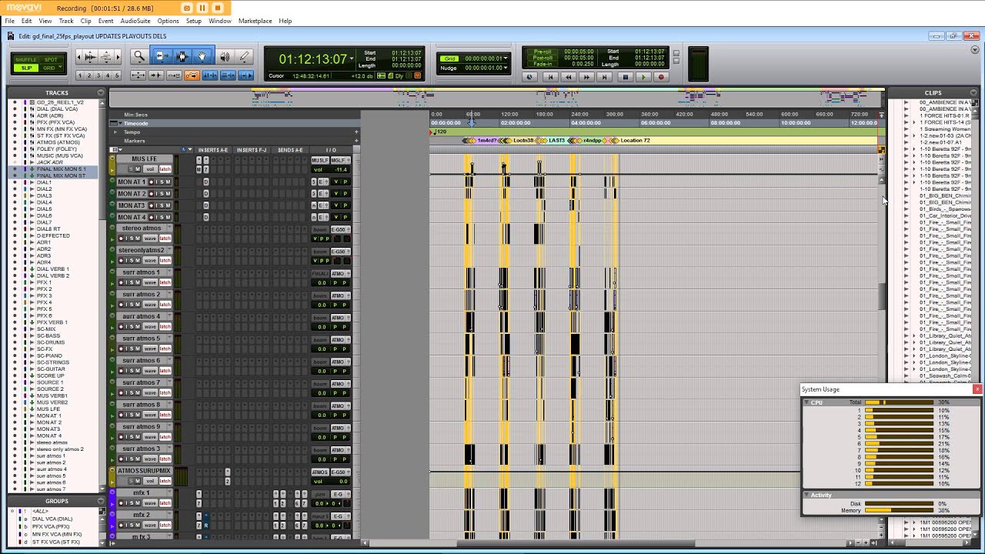The height and width of the screenshot is (554, 985).
Task: Select the DIAL VCA group in Groups
Action: (52, 519)
